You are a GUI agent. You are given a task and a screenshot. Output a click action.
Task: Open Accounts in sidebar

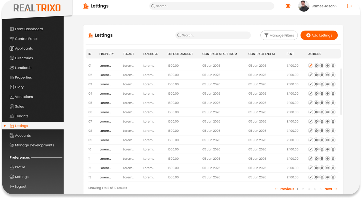(x=20, y=135)
